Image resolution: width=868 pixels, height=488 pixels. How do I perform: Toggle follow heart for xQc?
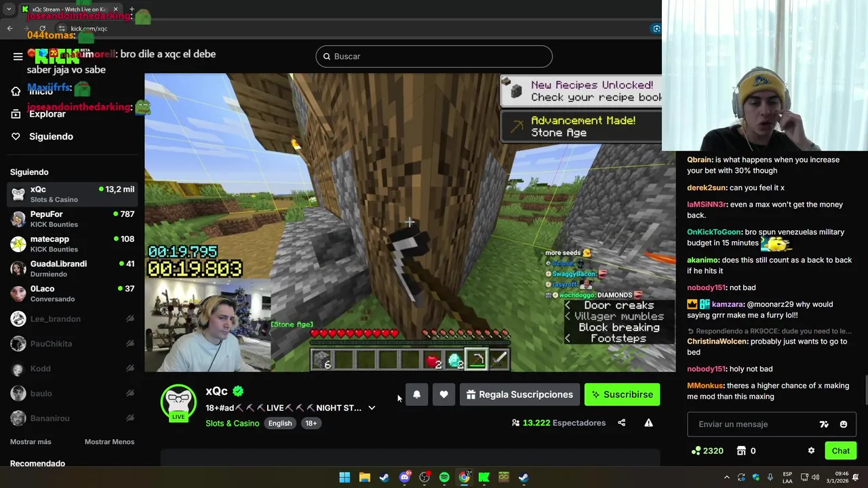click(443, 394)
